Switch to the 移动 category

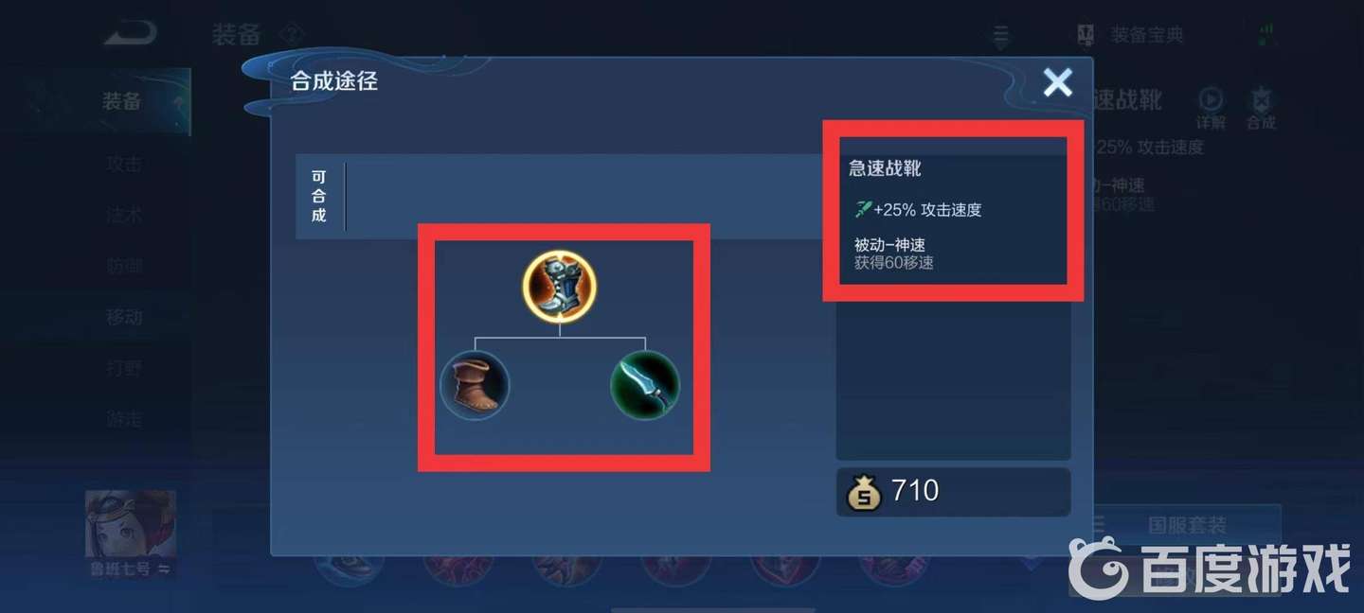[x=124, y=317]
